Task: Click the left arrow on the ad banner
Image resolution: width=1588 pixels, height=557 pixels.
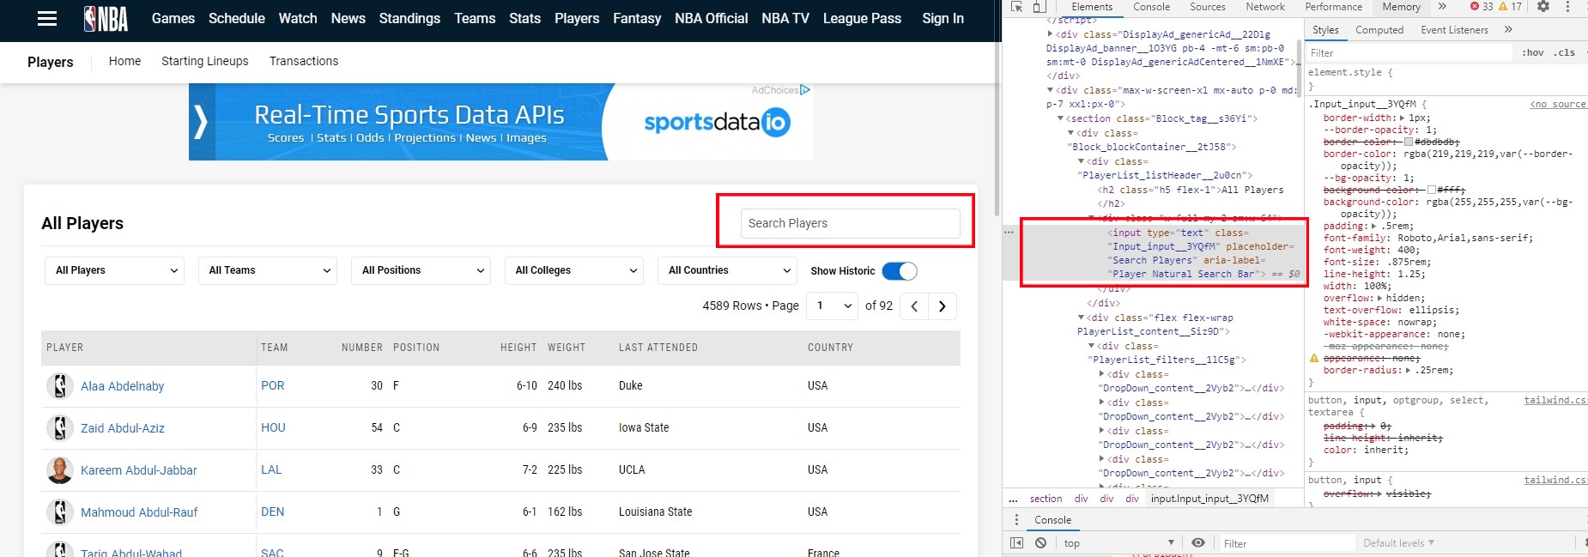Action: [201, 122]
